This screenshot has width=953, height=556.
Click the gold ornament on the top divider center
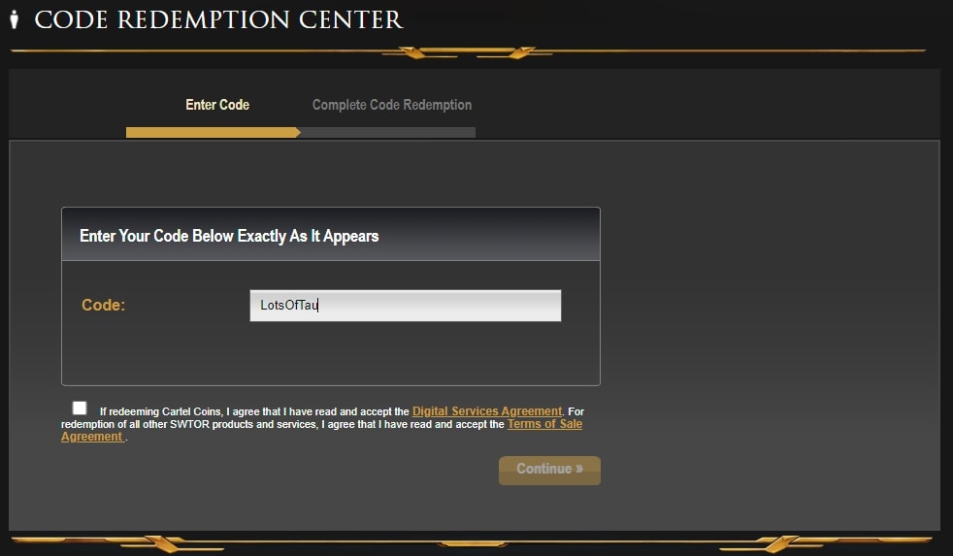tap(467, 52)
